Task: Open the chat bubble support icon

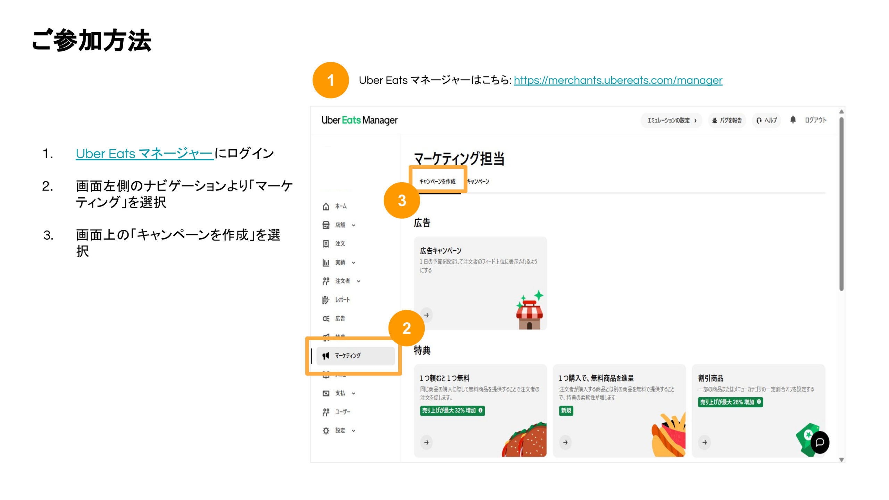Action: click(820, 442)
